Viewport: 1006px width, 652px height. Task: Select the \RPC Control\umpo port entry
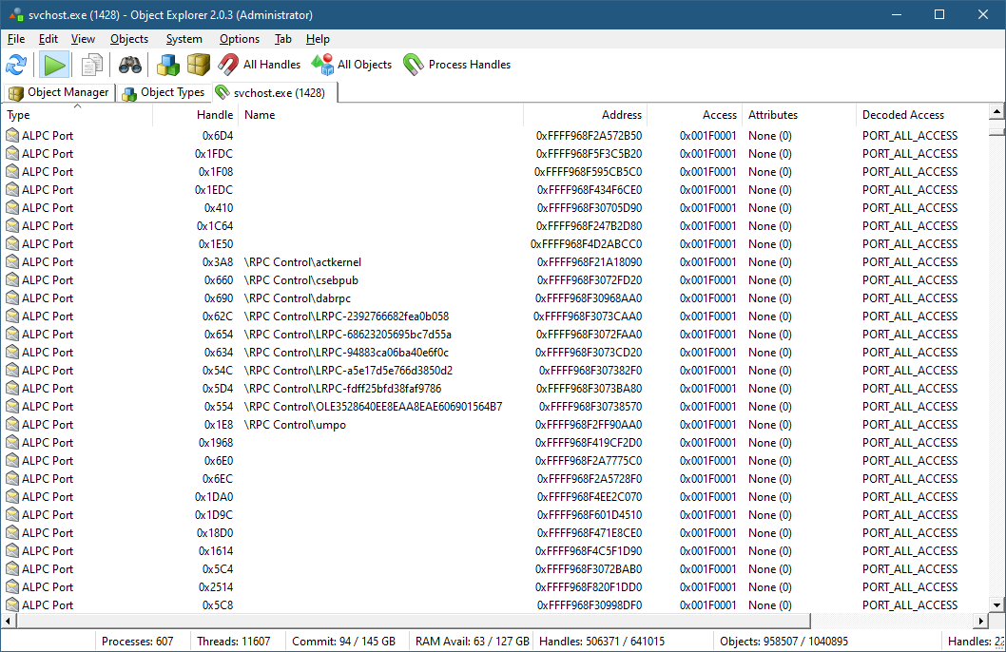(295, 425)
